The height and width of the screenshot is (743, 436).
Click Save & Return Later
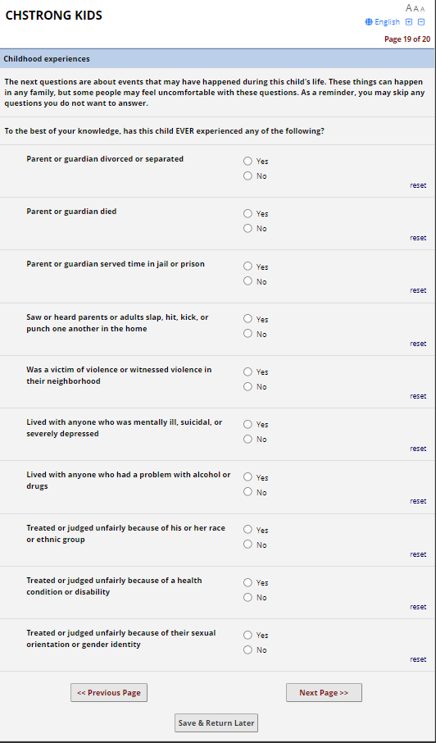click(x=216, y=723)
